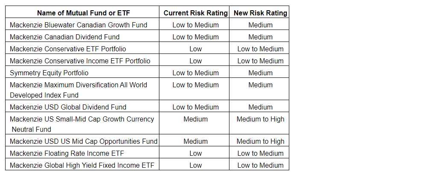Select current rating for Global High Yield ETF
This screenshot has height=175, width=426.
pyautogui.click(x=195, y=165)
